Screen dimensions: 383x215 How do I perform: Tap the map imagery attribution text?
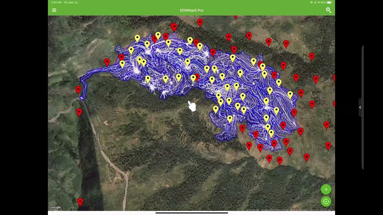coord(290,210)
